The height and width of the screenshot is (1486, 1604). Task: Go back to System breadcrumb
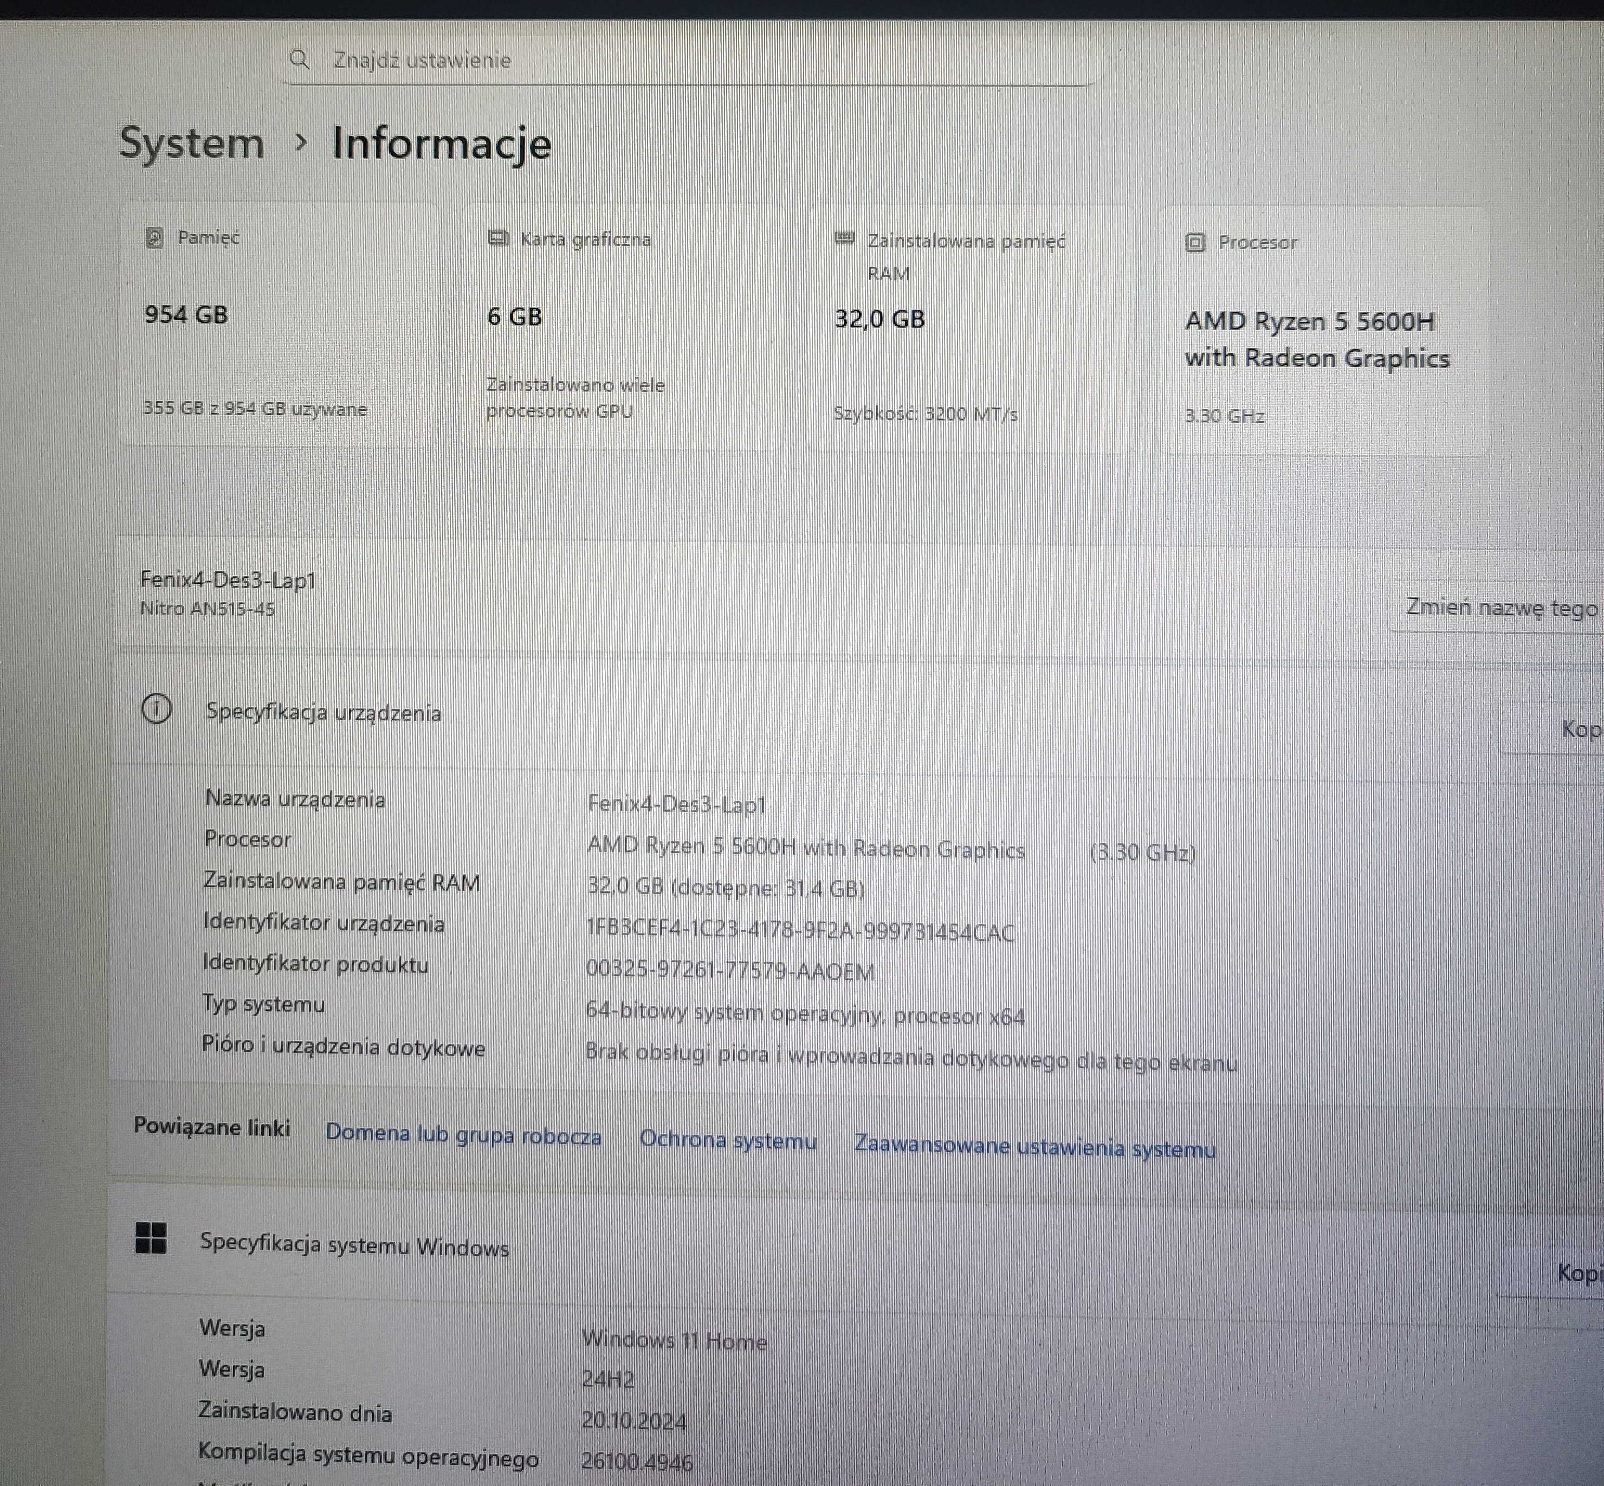pyautogui.click(x=192, y=143)
